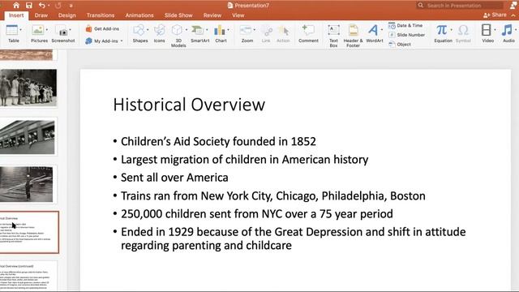Undo the last action

pos(41,6)
